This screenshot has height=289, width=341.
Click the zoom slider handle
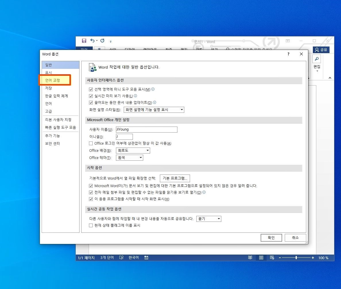point(296,258)
